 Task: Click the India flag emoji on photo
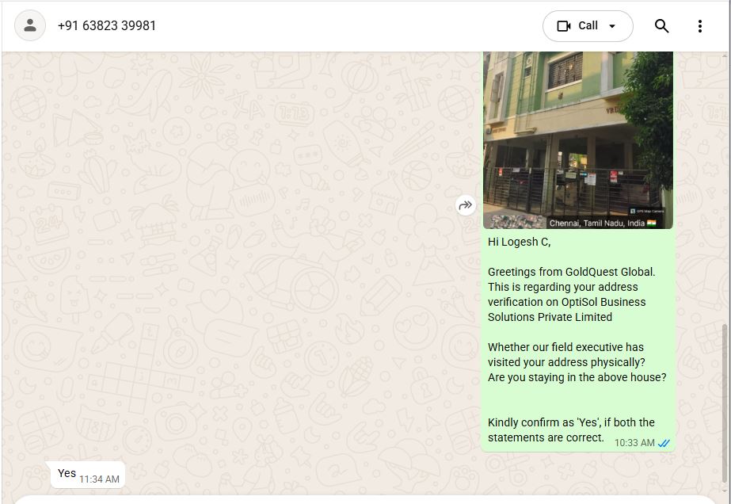click(651, 223)
